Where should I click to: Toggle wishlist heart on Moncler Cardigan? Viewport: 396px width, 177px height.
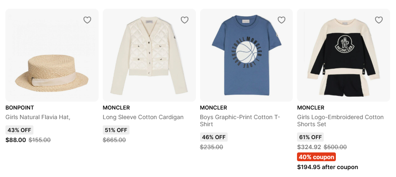click(184, 20)
